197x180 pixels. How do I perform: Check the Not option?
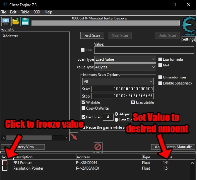tap(160, 65)
